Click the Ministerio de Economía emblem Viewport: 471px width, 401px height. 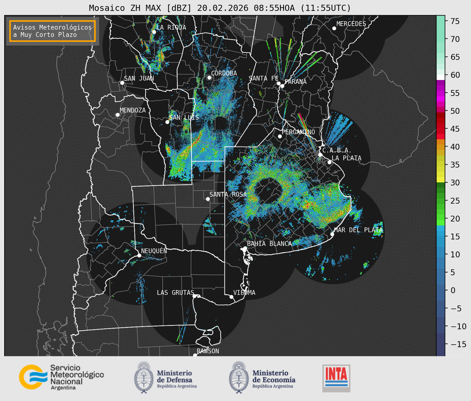pyautogui.click(x=238, y=377)
